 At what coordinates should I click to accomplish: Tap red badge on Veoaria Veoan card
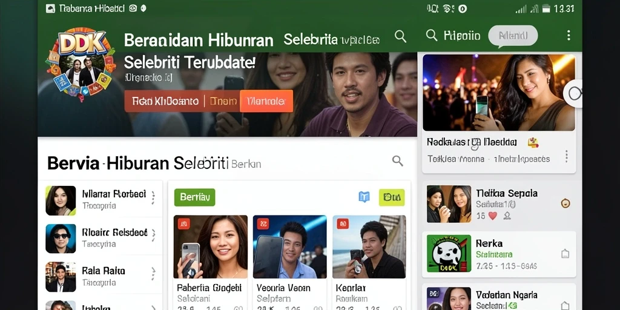[x=263, y=224]
